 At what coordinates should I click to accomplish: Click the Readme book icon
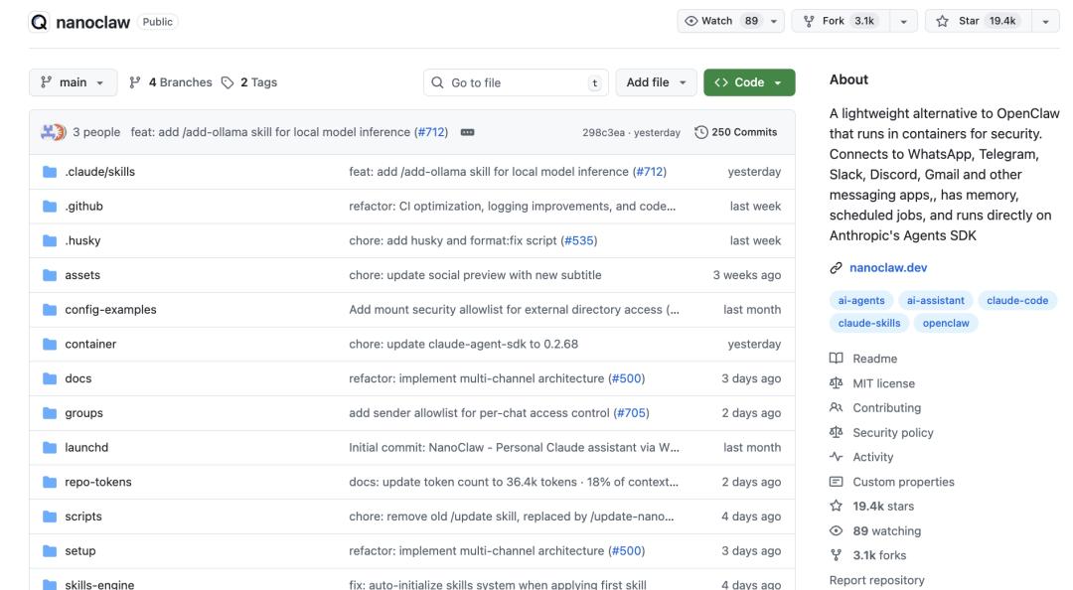(837, 359)
